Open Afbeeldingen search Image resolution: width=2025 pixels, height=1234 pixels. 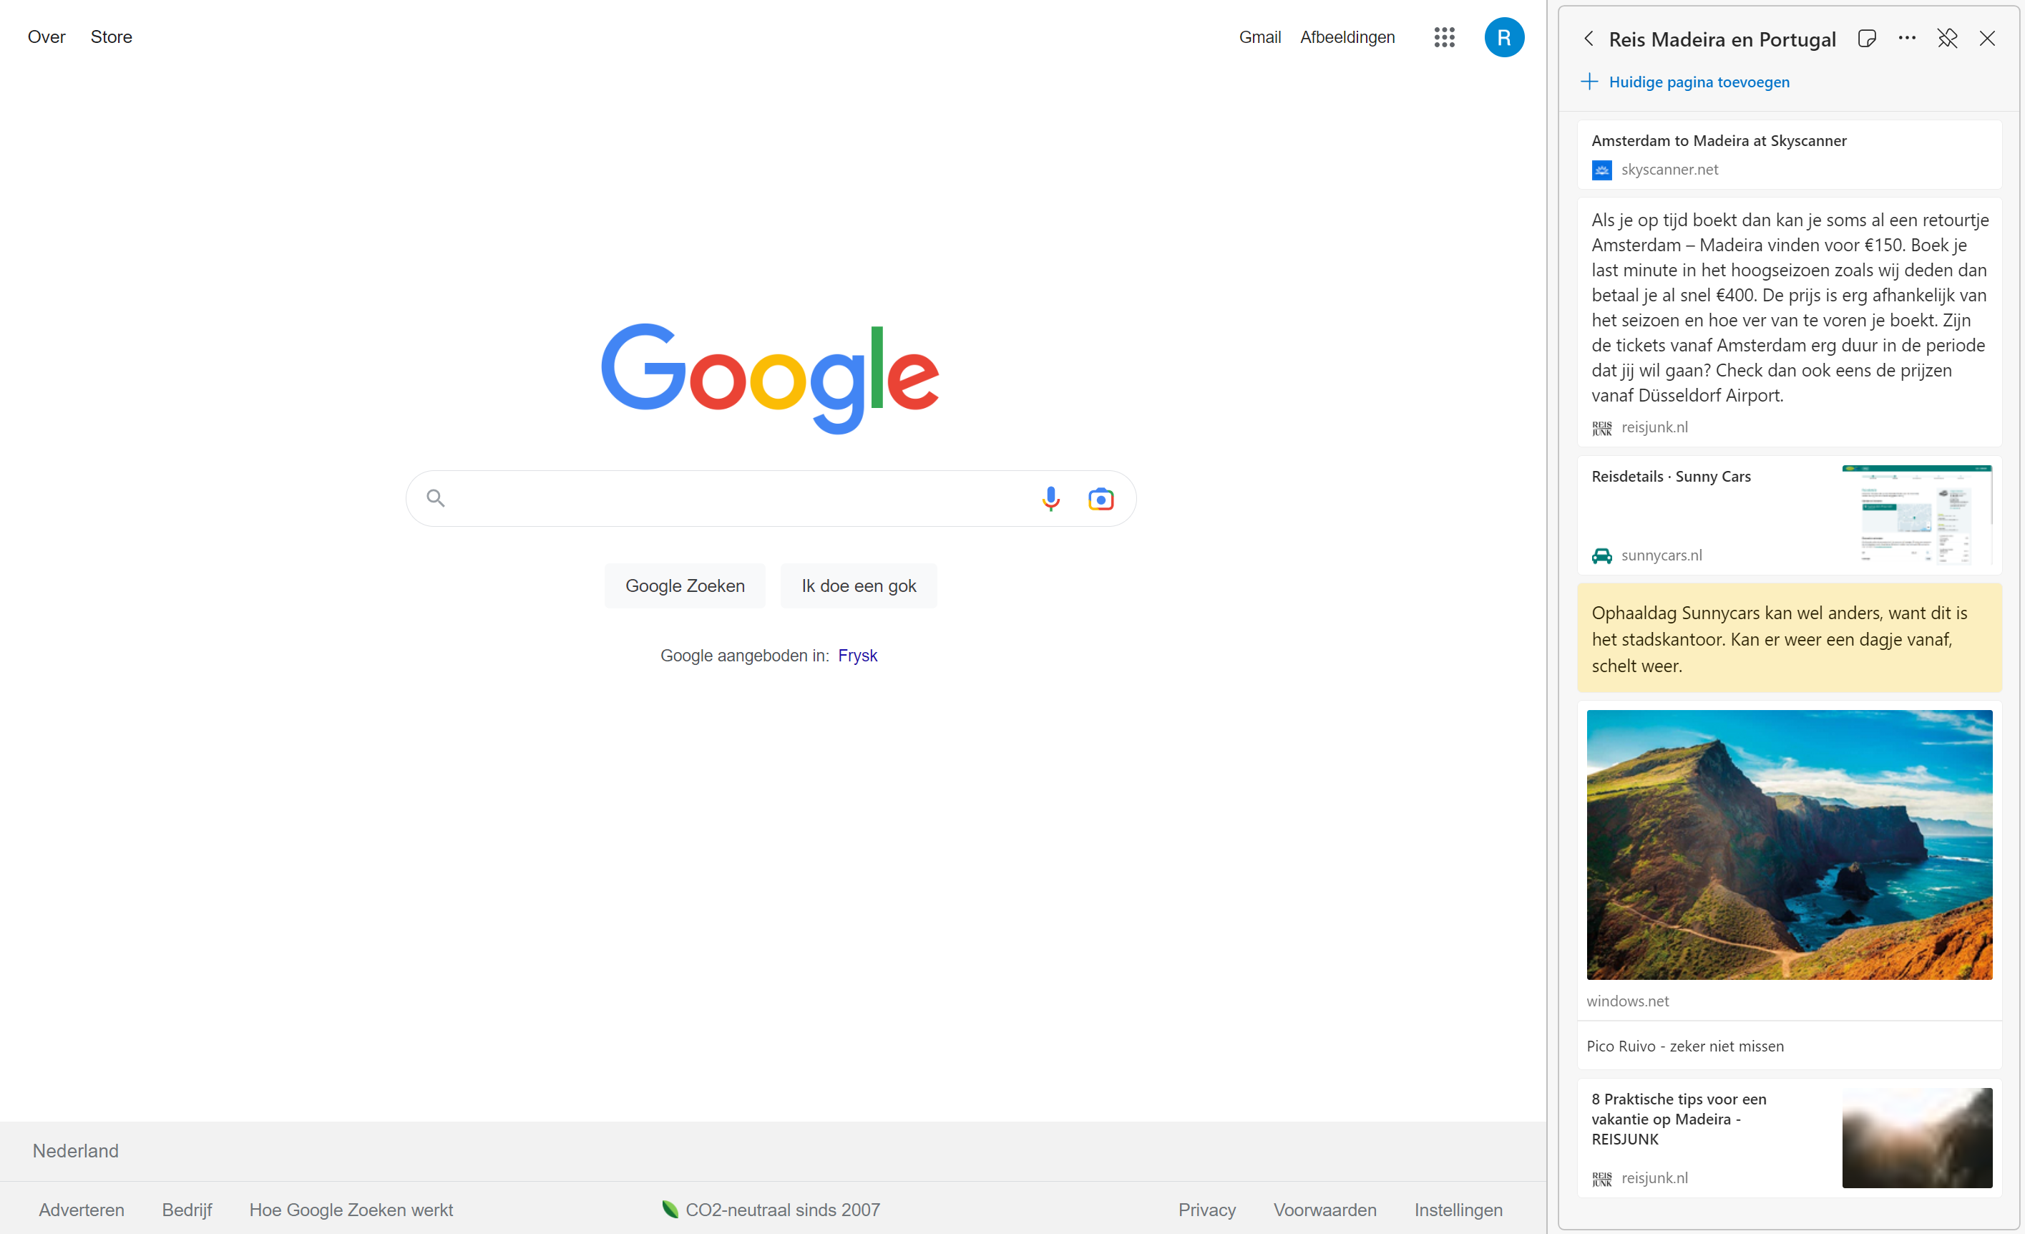tap(1347, 37)
